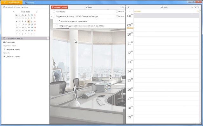Click the project search input field
203x126 pixels.
(x=25, y=7)
